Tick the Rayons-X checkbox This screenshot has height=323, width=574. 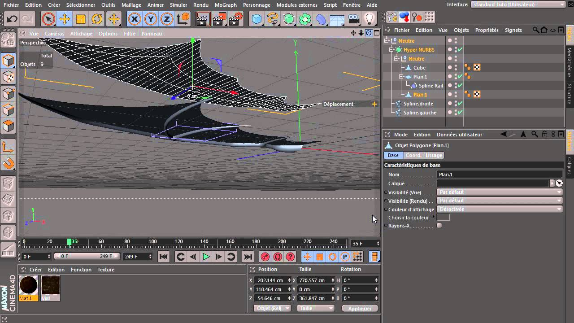click(x=439, y=226)
